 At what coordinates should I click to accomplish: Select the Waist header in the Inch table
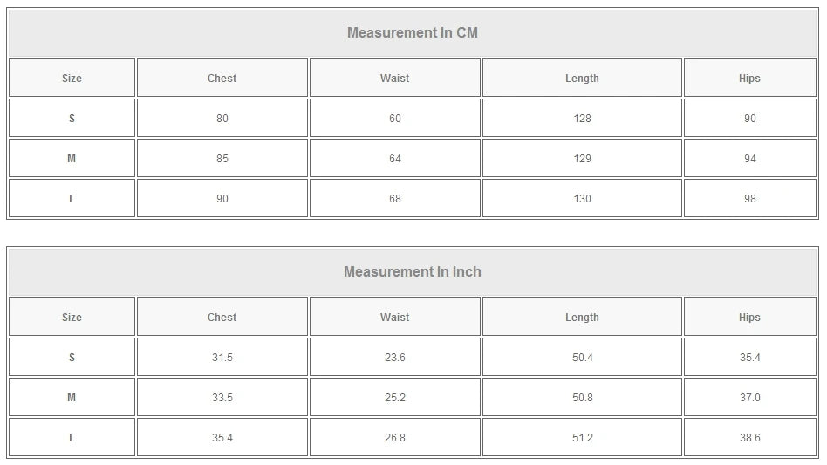[395, 318]
